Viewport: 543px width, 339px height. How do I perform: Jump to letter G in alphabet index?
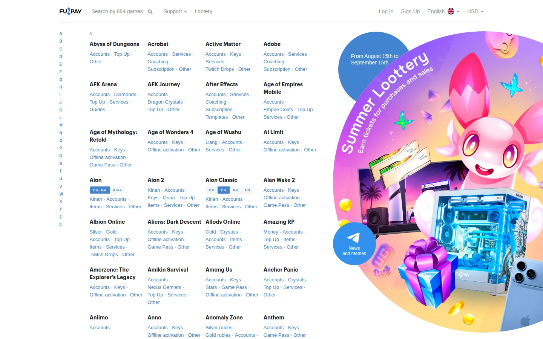tap(61, 79)
